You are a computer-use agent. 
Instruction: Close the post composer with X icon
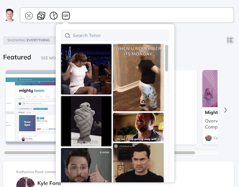(29, 16)
